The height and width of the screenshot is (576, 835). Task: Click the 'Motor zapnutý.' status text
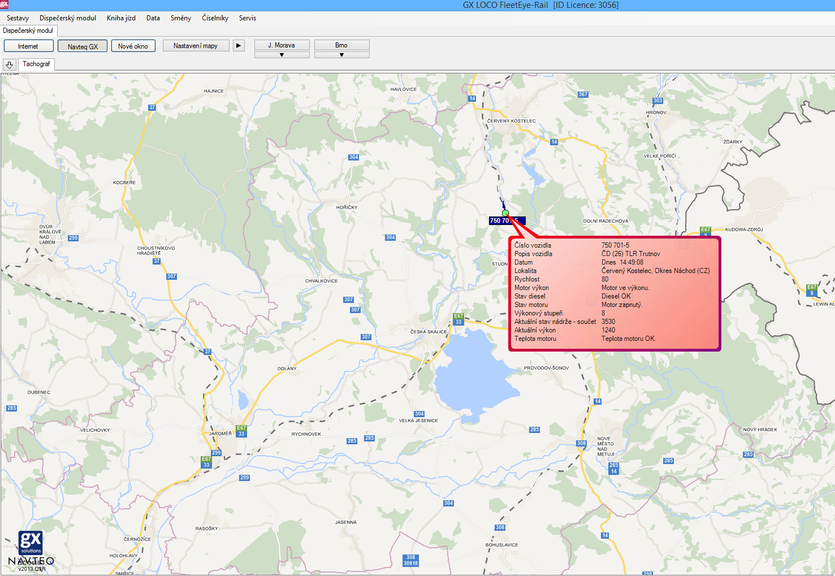pyautogui.click(x=622, y=305)
